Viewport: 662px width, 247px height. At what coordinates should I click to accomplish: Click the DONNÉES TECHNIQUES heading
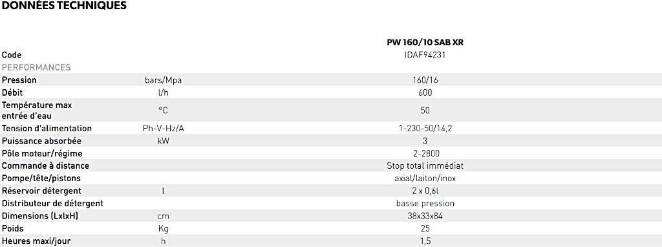tap(64, 5)
